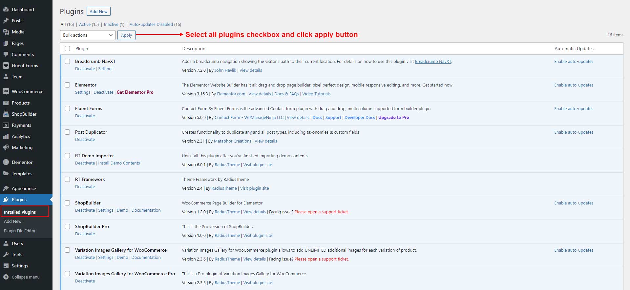This screenshot has height=290, width=630.
Task: Click the ShopBuilder bag icon
Action: [x=6, y=114]
